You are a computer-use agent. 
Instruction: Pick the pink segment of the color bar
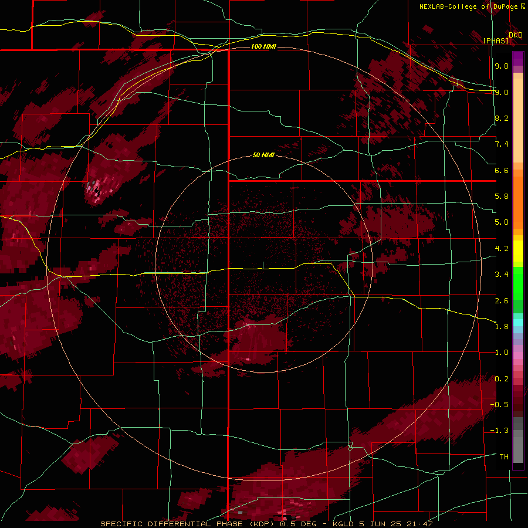pyautogui.click(x=518, y=356)
